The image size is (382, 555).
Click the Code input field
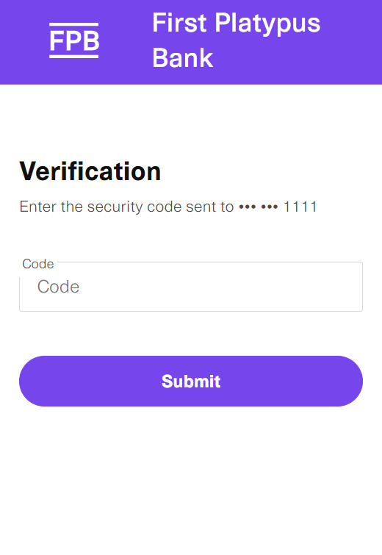point(191,287)
